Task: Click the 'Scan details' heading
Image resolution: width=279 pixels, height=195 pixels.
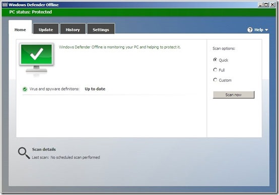Action: point(44,149)
